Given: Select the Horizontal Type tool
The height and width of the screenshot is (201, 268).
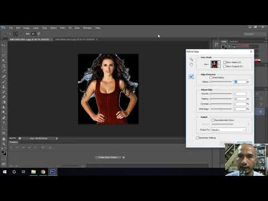Looking at the screenshot, I should [x=3, y=123].
